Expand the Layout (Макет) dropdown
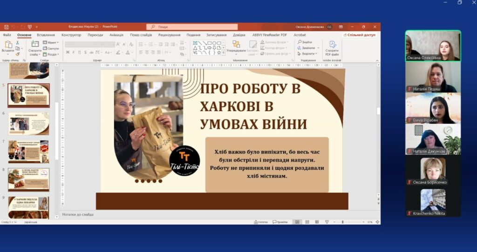This screenshot has height=252, width=477. 52,42
